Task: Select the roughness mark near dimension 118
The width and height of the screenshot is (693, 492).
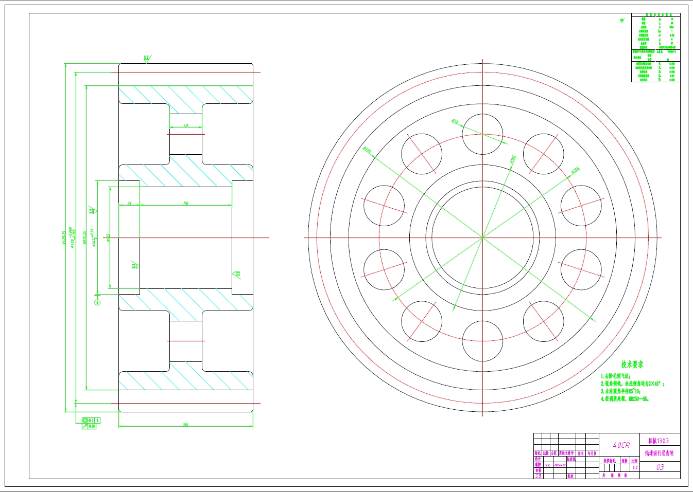Action: click(93, 211)
